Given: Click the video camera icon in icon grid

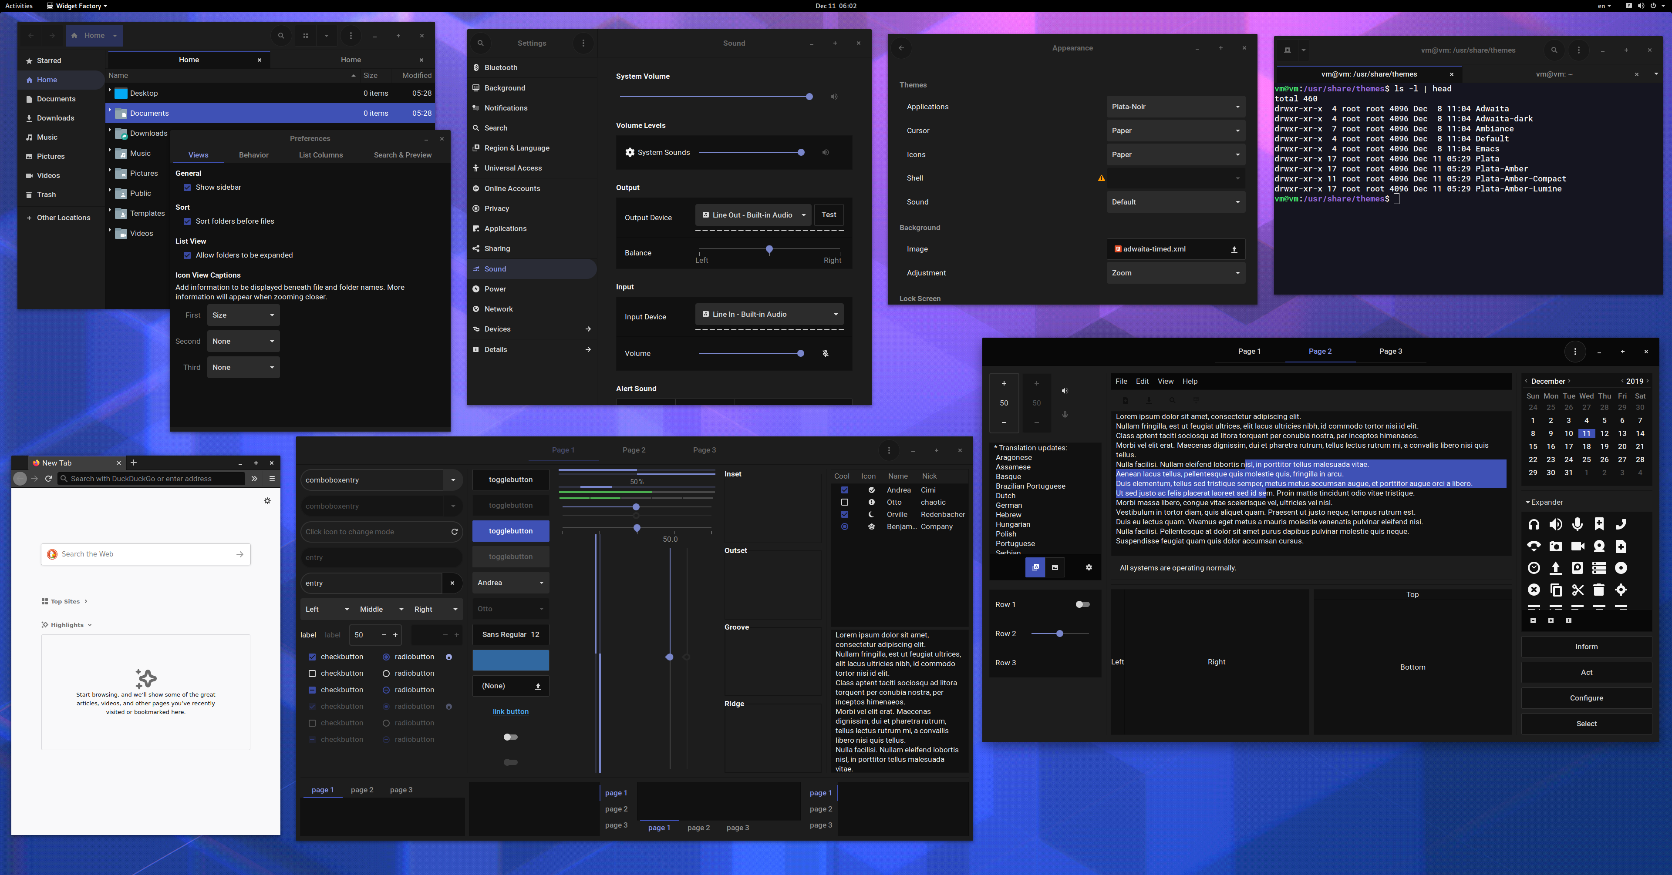Looking at the screenshot, I should (1577, 546).
